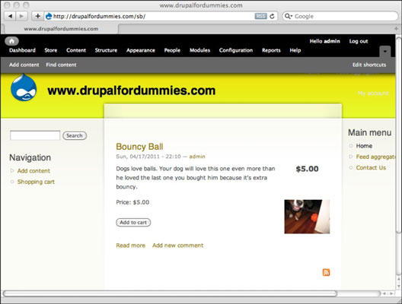Click Add content link under Navigation

tap(33, 171)
